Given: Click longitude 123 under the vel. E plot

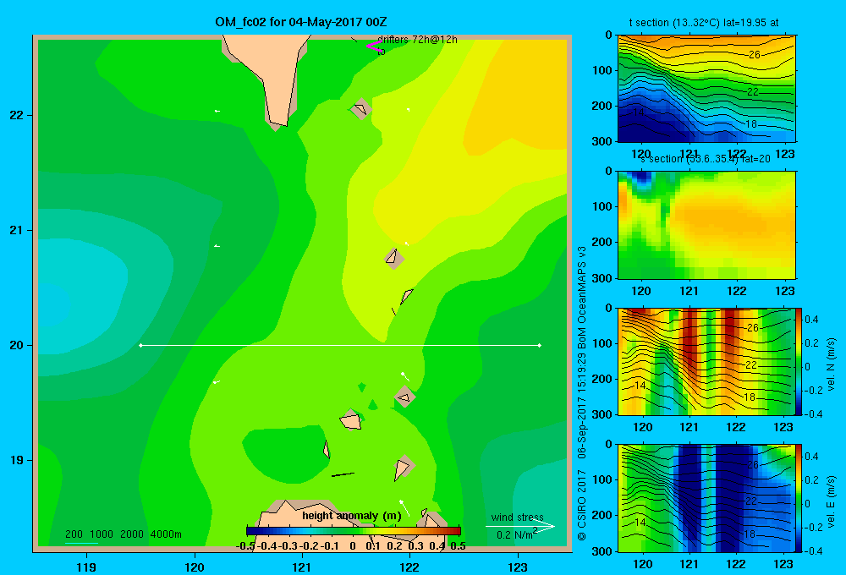Looking at the screenshot, I should click(x=783, y=564).
